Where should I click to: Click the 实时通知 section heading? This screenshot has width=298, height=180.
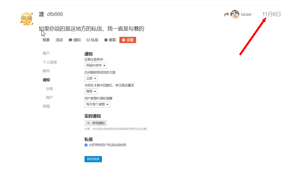tap(93, 116)
